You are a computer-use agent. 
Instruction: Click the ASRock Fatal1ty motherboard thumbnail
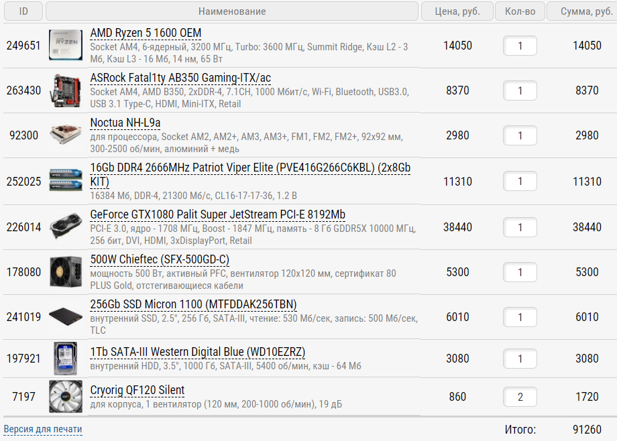[66, 90]
